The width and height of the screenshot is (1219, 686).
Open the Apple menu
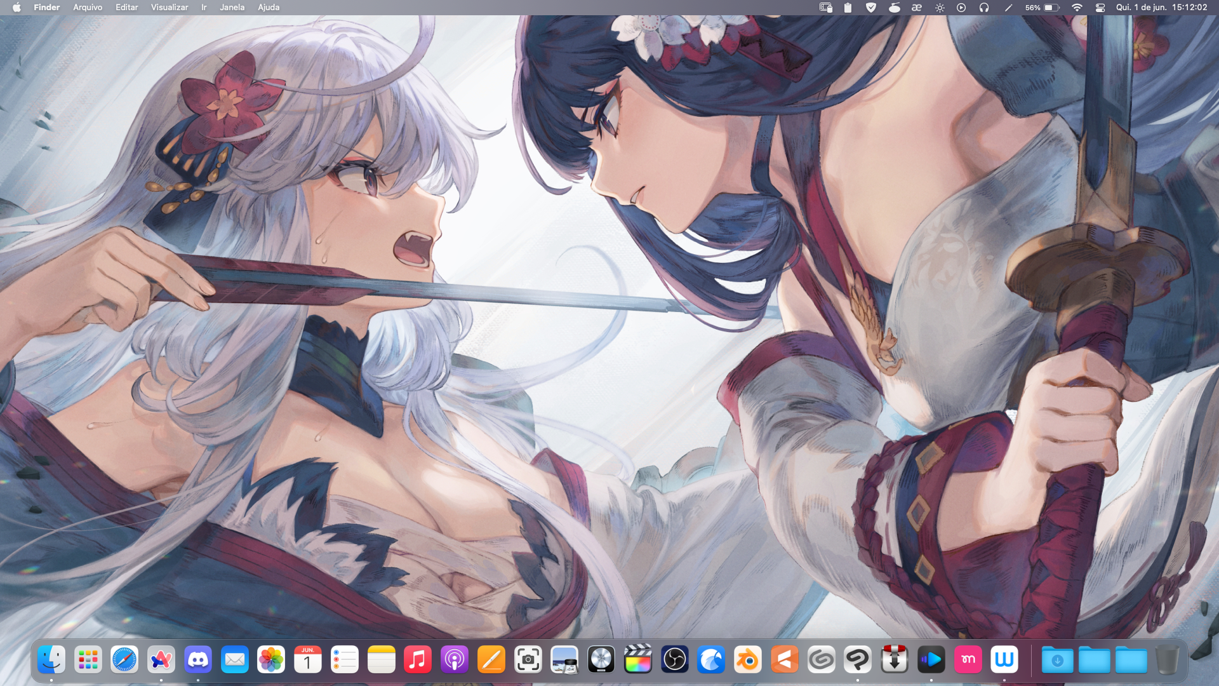click(x=17, y=8)
